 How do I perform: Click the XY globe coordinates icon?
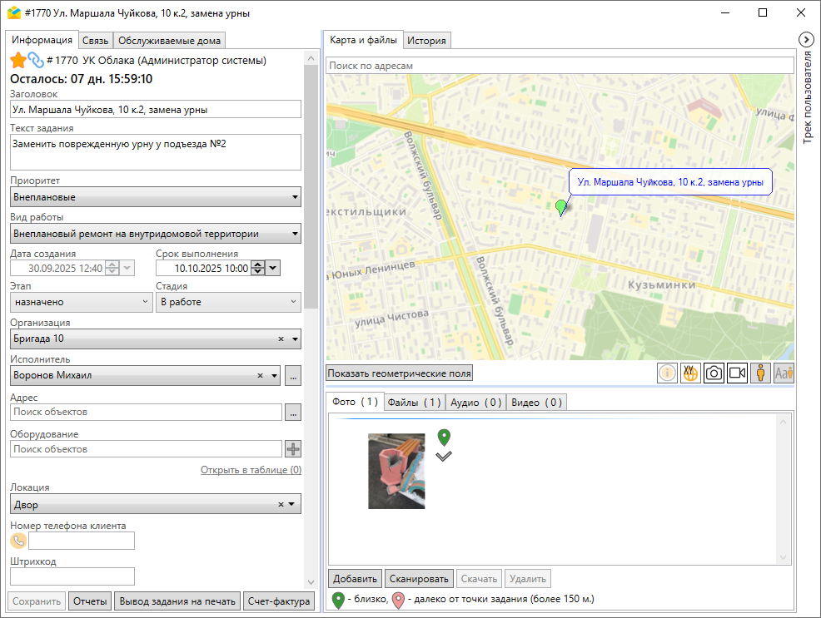coord(690,373)
